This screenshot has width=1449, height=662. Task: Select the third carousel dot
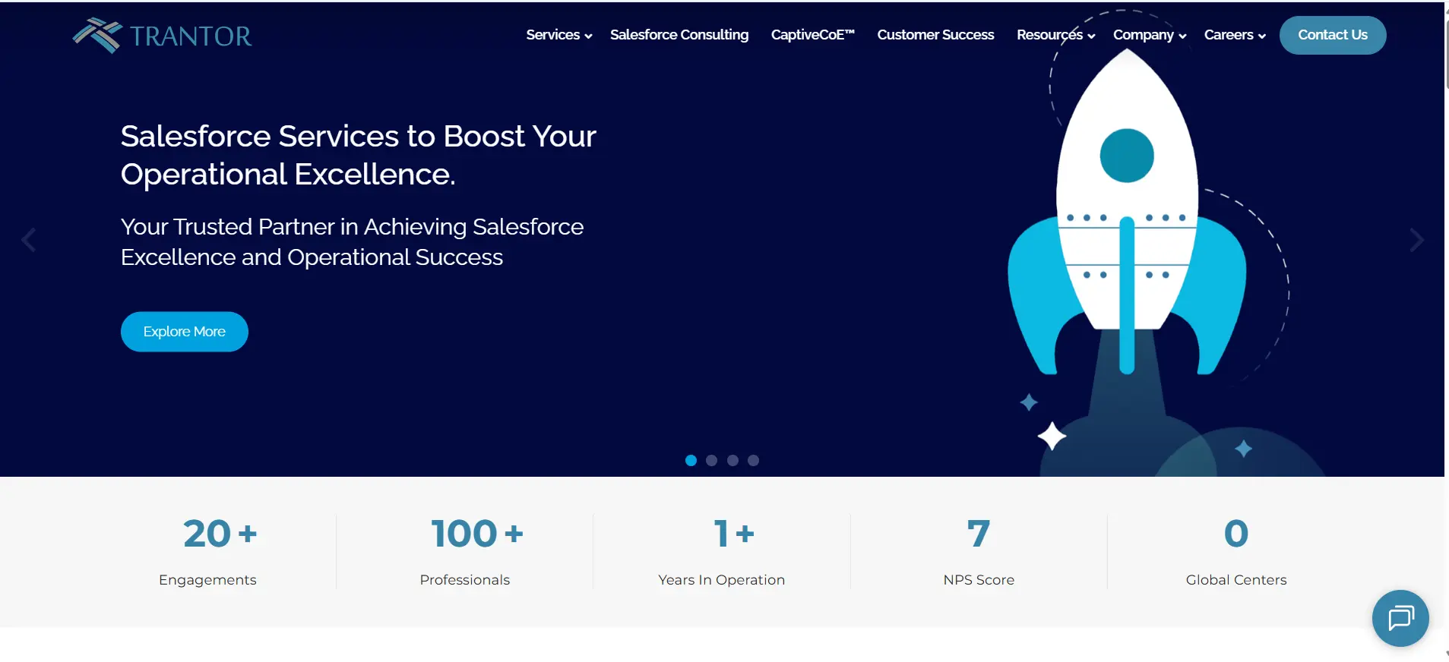[732, 460]
